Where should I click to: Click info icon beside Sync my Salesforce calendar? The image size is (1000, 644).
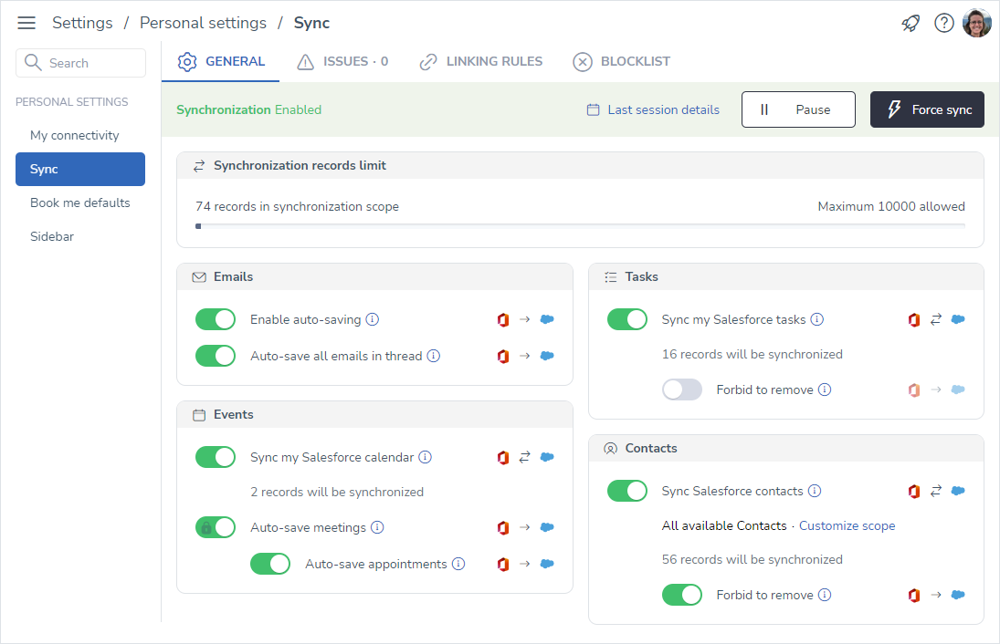click(x=426, y=457)
